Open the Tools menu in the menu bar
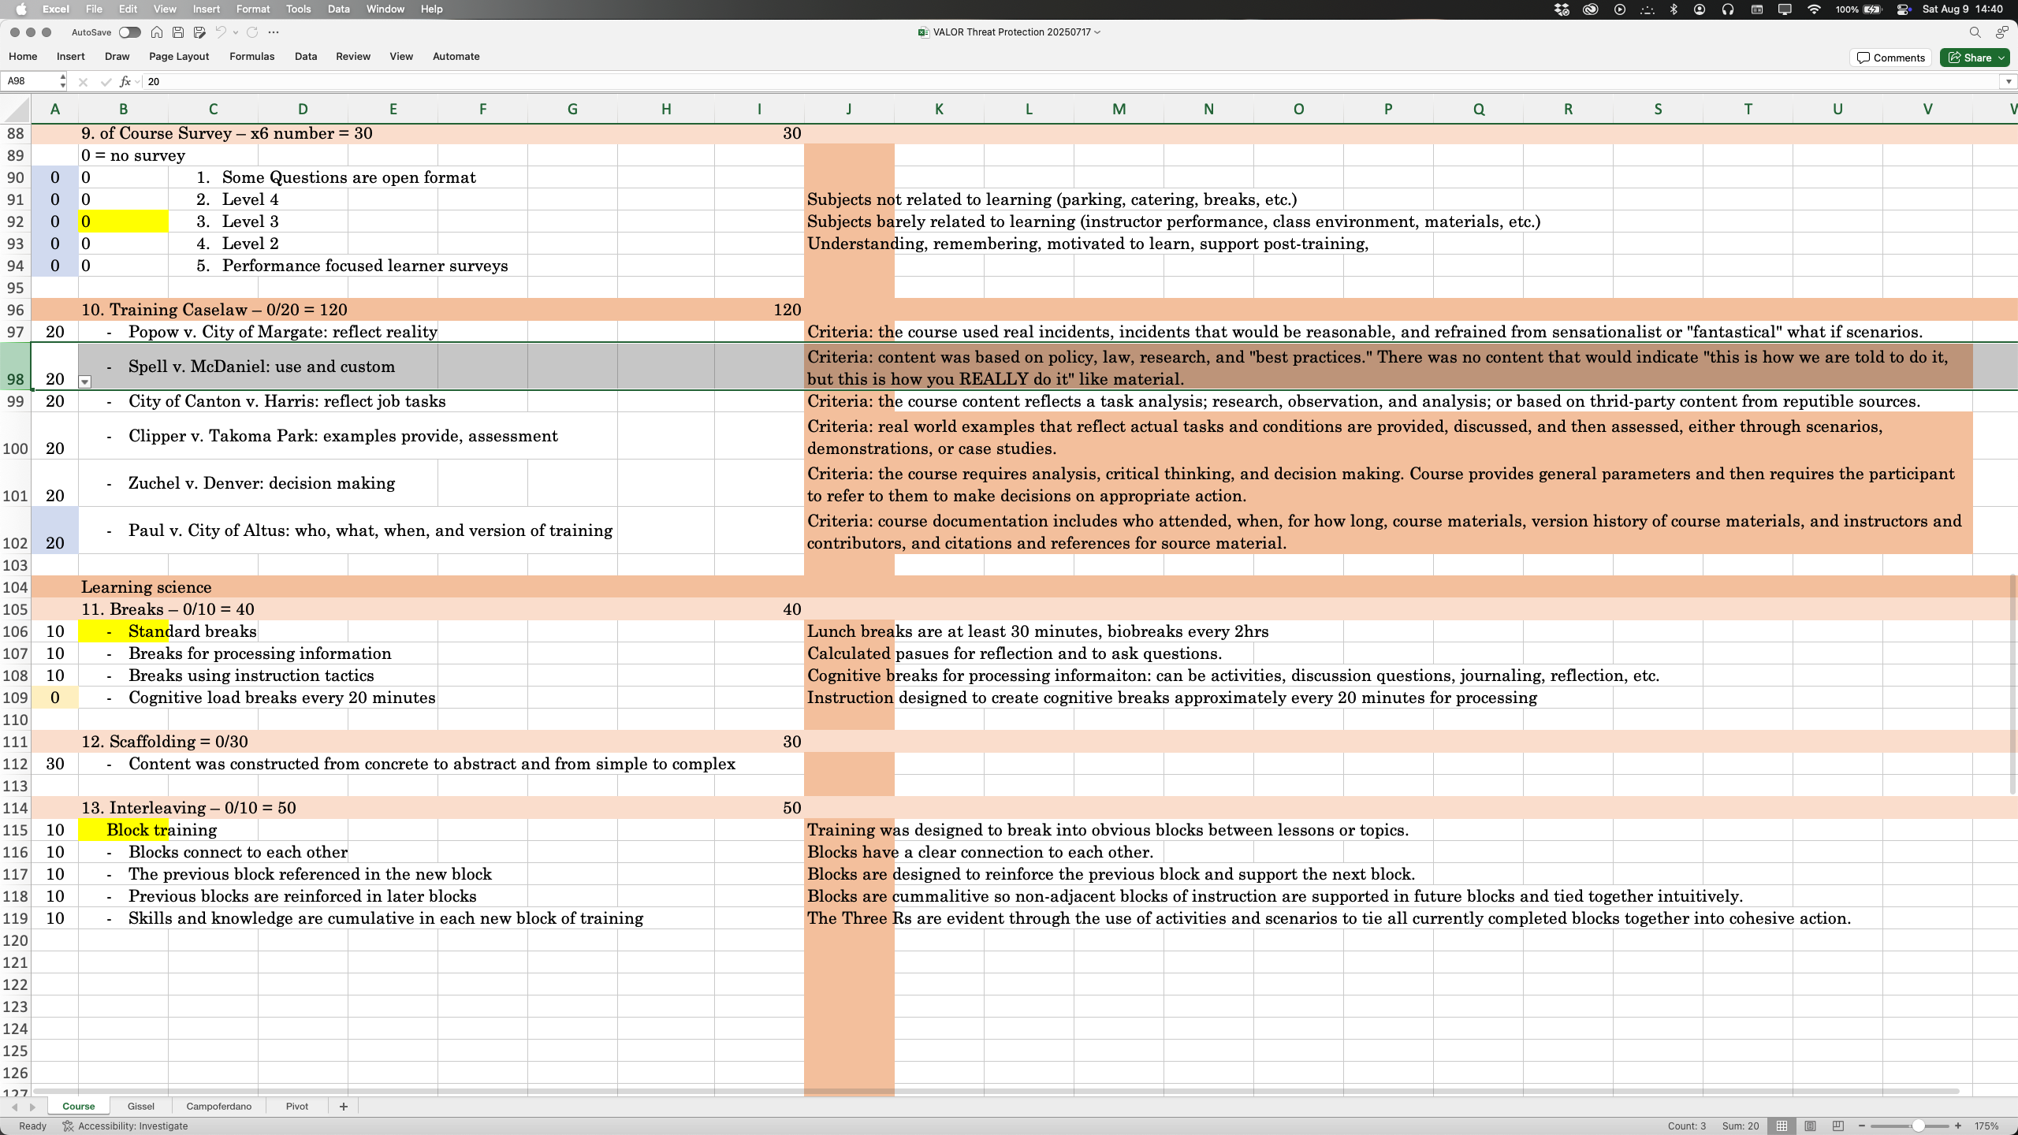This screenshot has height=1135, width=2018. click(x=298, y=9)
